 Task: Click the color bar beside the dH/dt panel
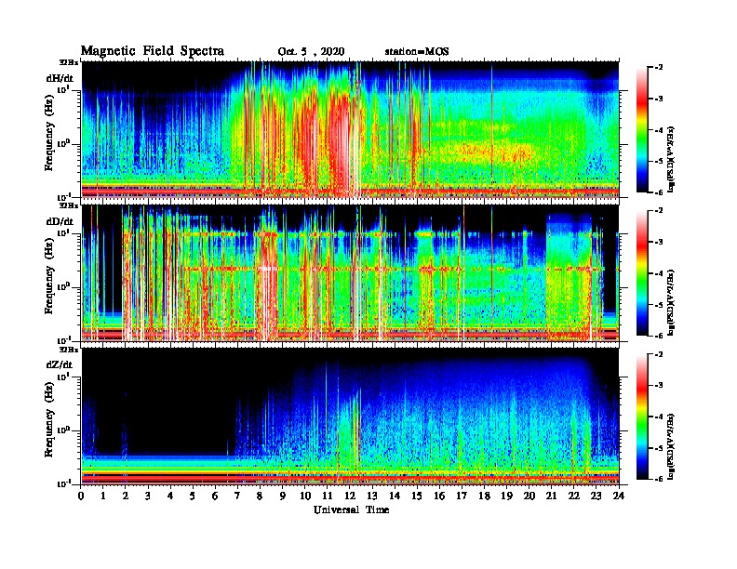642,129
